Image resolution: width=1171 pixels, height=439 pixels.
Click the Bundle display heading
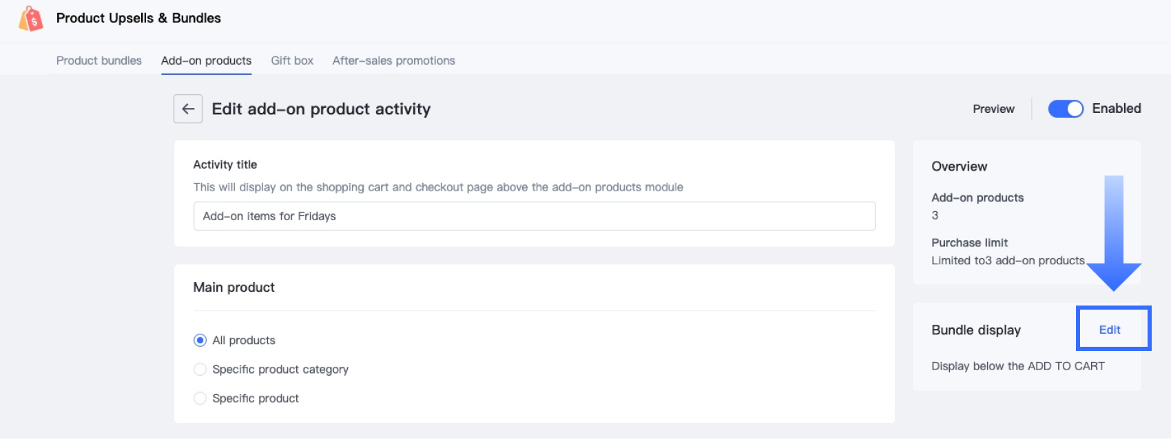click(x=976, y=330)
